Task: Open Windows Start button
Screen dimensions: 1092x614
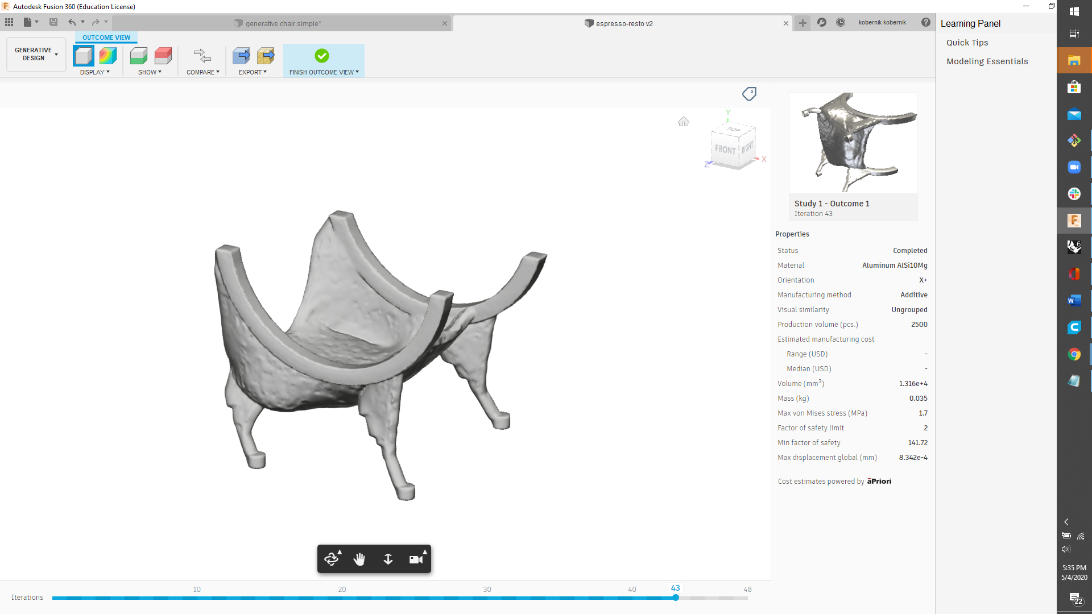Action: 1074,11
